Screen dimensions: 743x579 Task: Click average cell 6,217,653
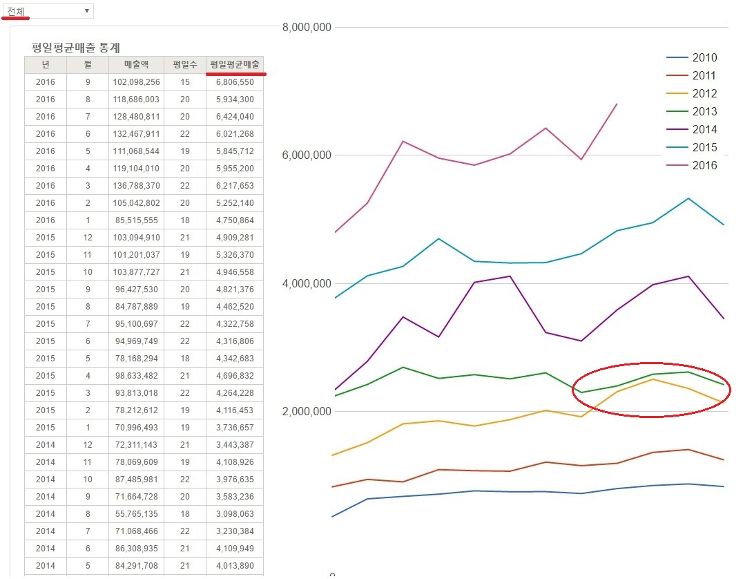(235, 186)
